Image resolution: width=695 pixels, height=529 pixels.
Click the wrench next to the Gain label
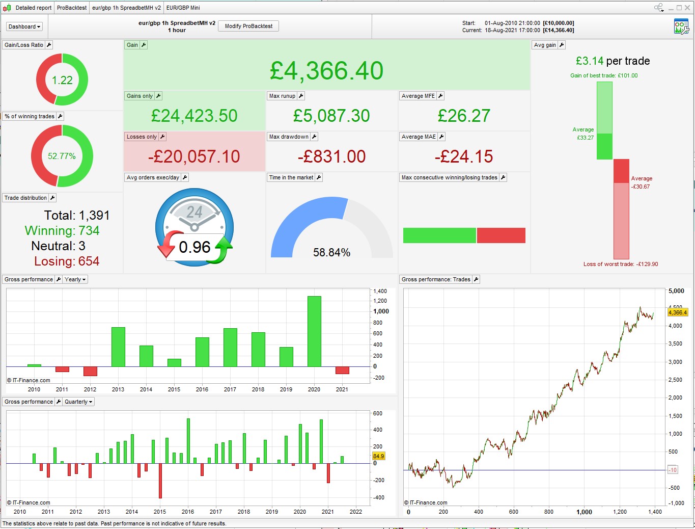144,45
